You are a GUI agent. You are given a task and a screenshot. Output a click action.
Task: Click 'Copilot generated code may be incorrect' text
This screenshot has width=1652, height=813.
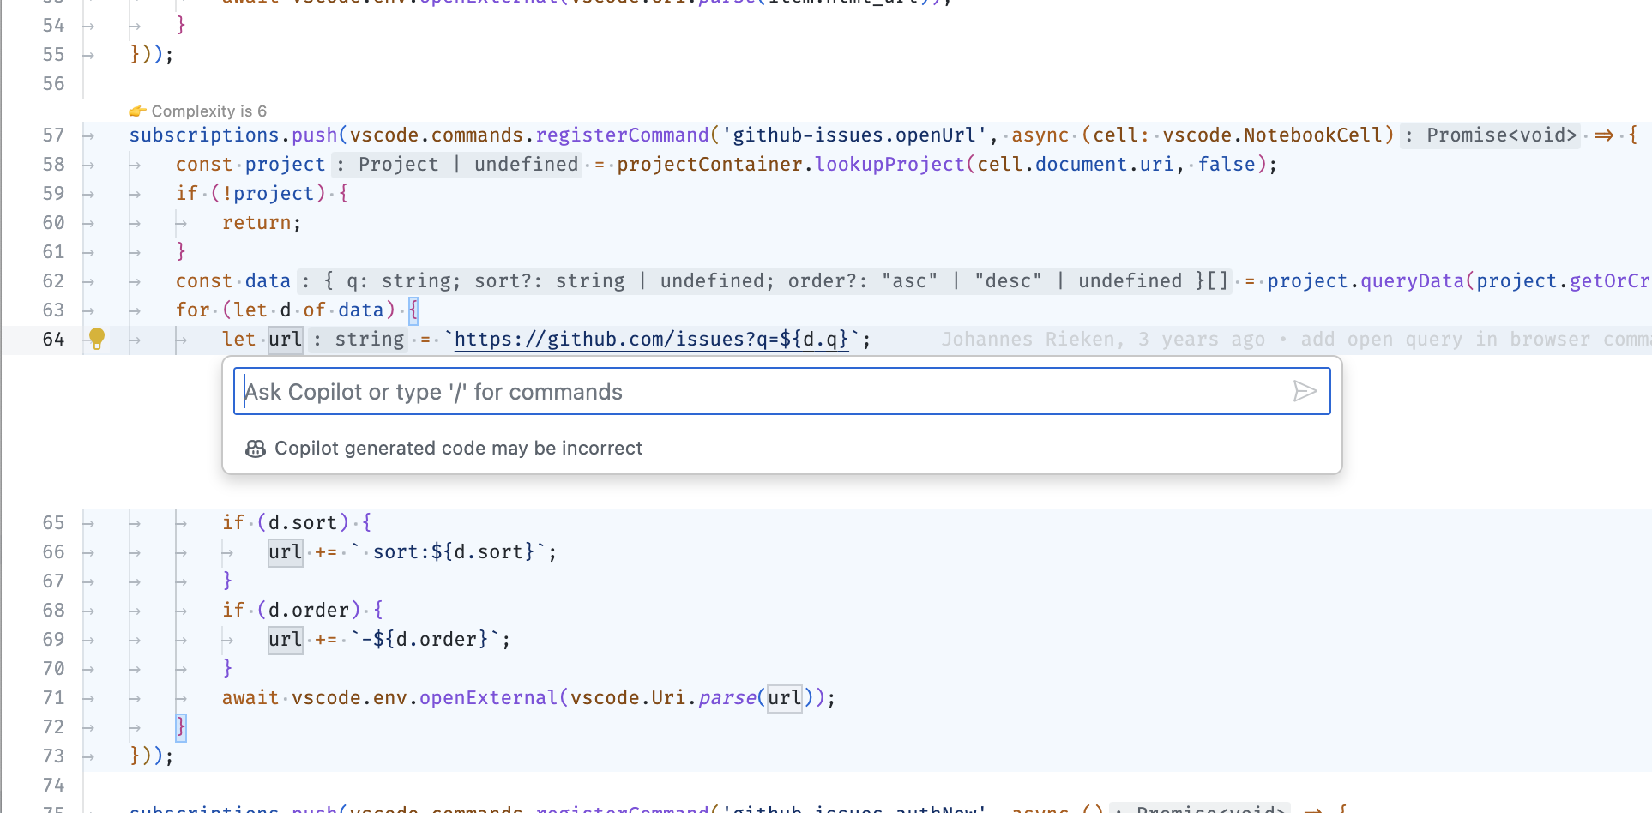[458, 448]
